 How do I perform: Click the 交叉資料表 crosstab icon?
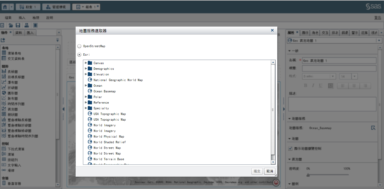pos(4,58)
